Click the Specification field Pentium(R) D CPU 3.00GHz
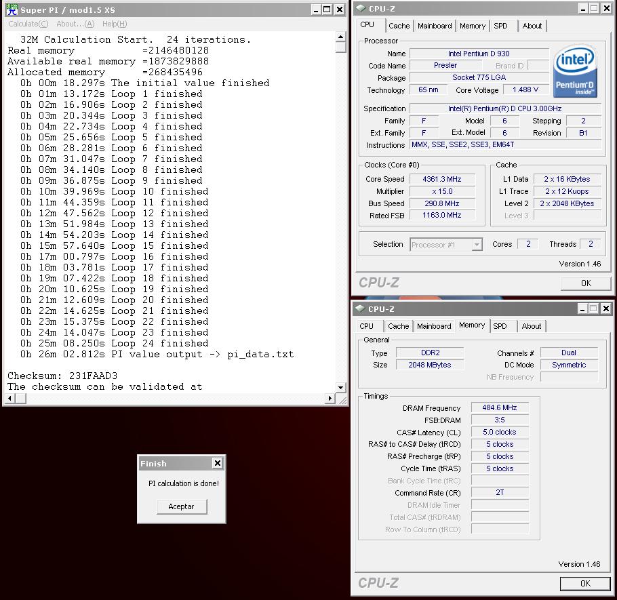617x600 pixels. pyautogui.click(x=506, y=108)
